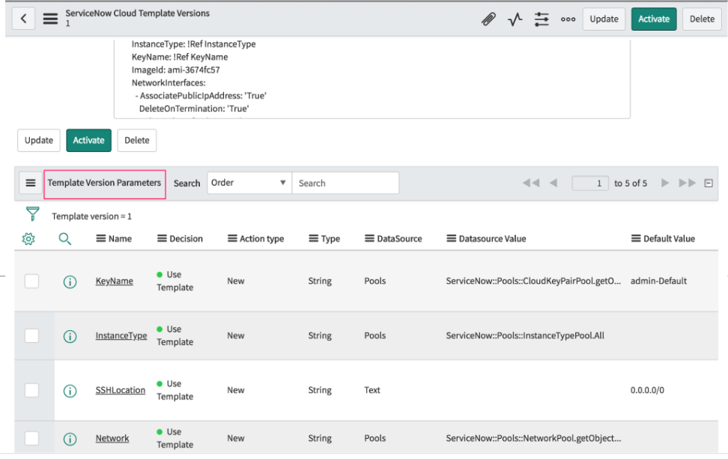Image resolution: width=728 pixels, height=459 pixels.
Task: Preview the SSHLocation record info icon
Action: (x=70, y=391)
